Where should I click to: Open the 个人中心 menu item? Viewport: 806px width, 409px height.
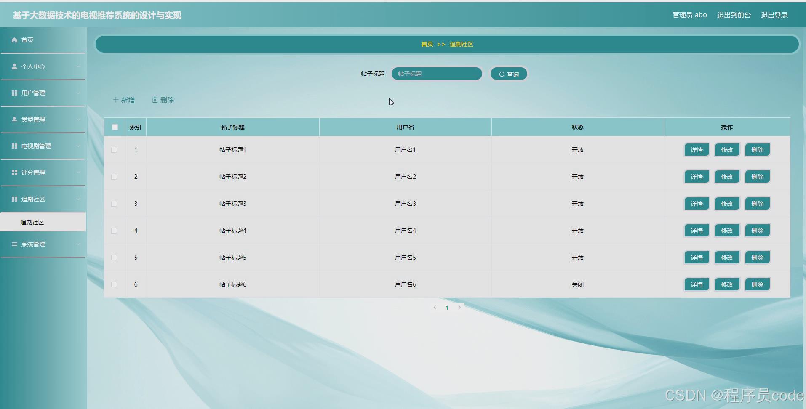pyautogui.click(x=43, y=66)
